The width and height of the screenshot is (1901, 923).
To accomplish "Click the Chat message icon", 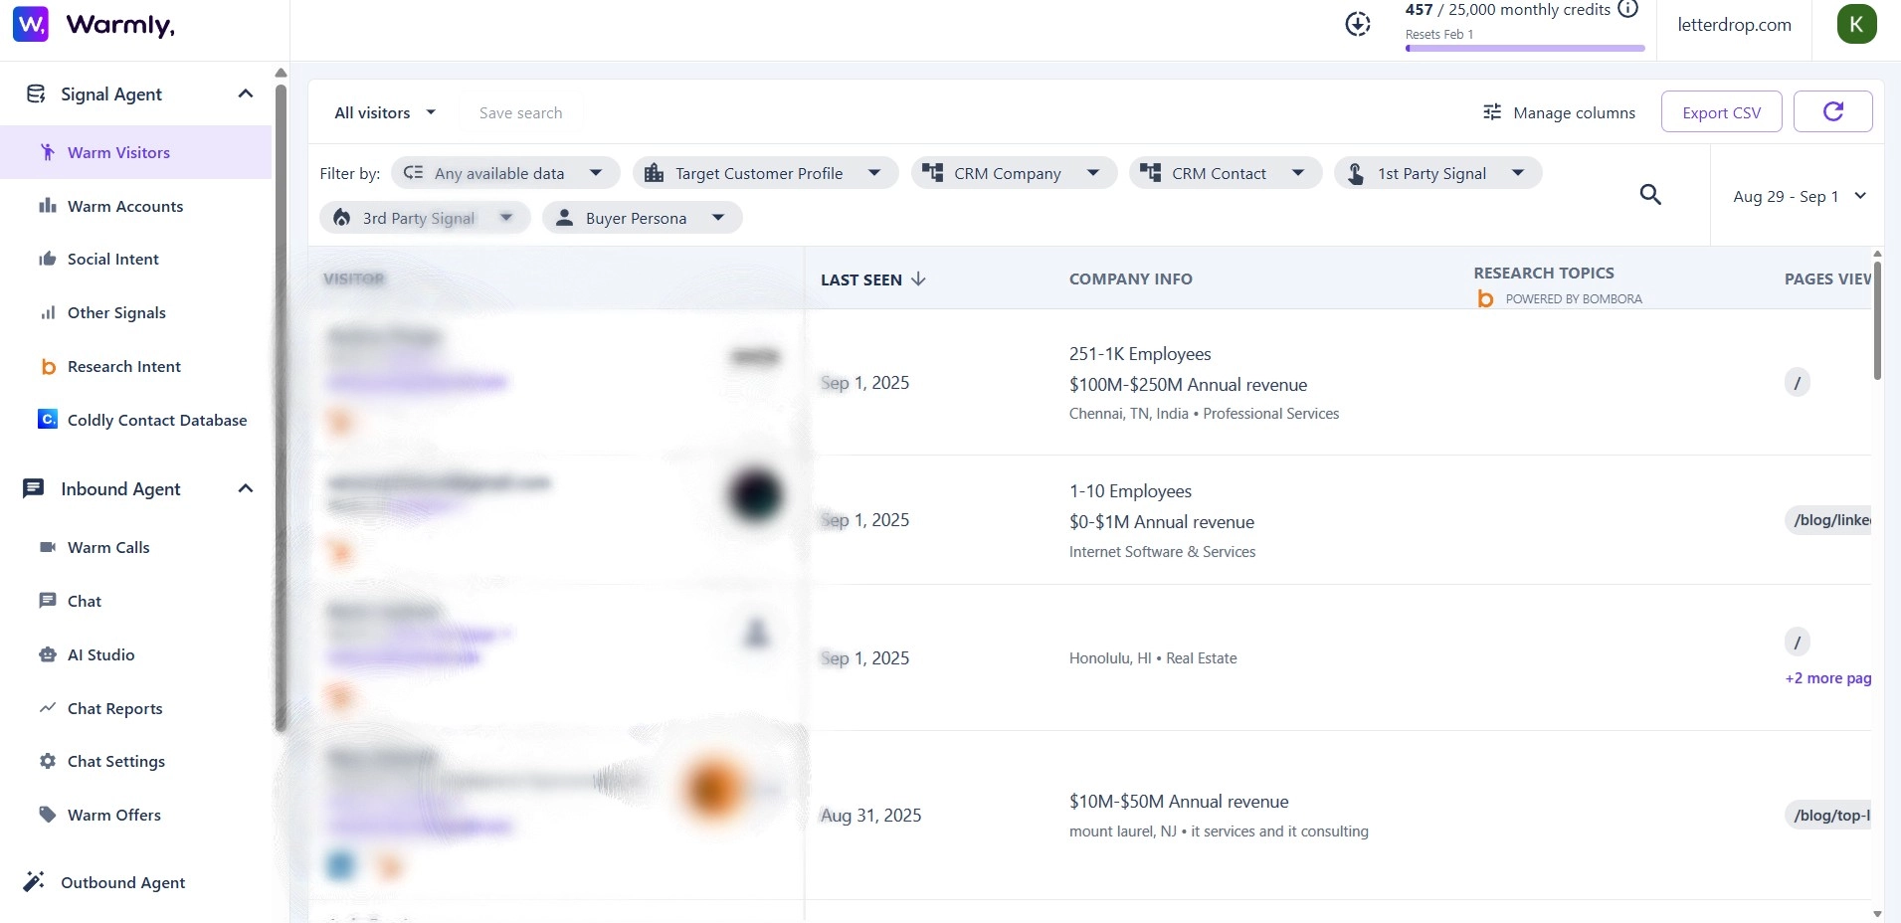I will pyautogui.click(x=47, y=601).
